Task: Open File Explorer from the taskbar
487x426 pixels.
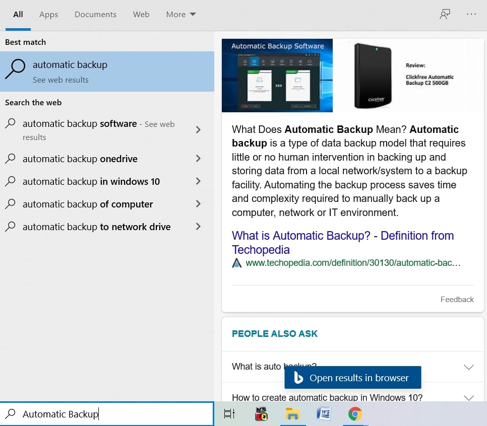Action: [292, 413]
